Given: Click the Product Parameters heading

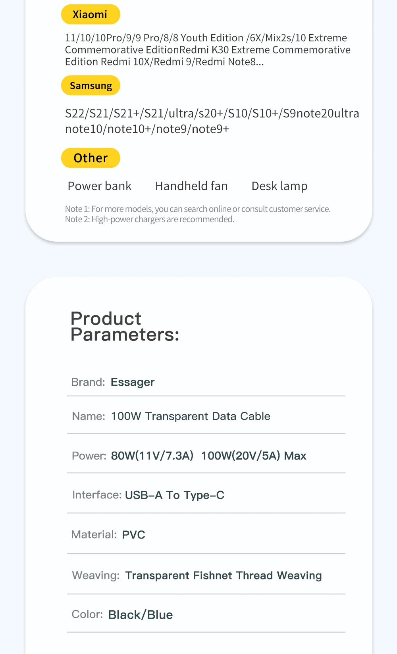Looking at the screenshot, I should [125, 327].
